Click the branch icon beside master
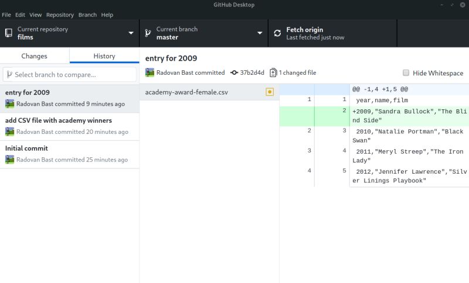Image resolution: width=469 pixels, height=283 pixels. tap(148, 33)
